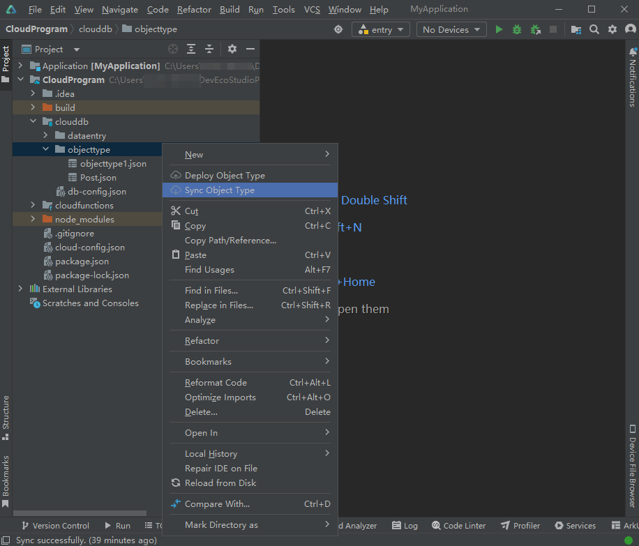Select Sync Object Type menu entry
Image resolution: width=639 pixels, height=546 pixels.
[x=220, y=190]
